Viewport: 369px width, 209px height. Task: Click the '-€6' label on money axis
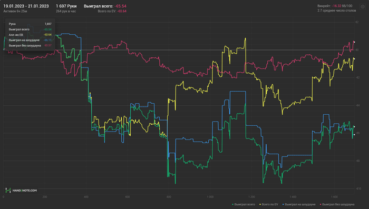[357, 133]
